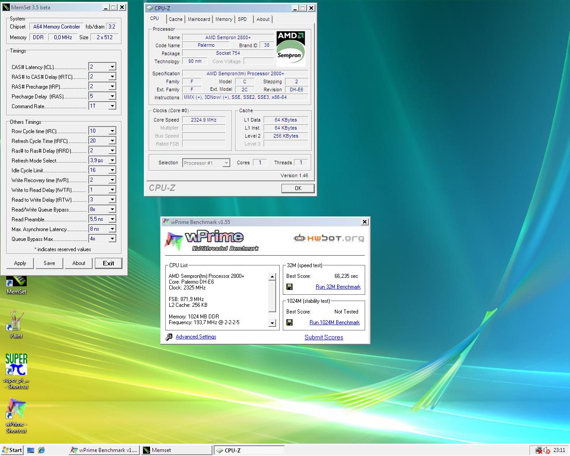Click the About button in MemSet
Image resolution: width=570 pixels, height=456 pixels.
(79, 263)
